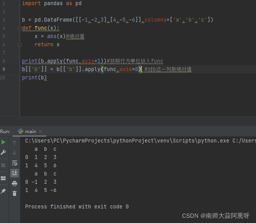Stop the process with the square stop icon
The height and width of the screenshot is (223, 256).
click(x=3, y=165)
